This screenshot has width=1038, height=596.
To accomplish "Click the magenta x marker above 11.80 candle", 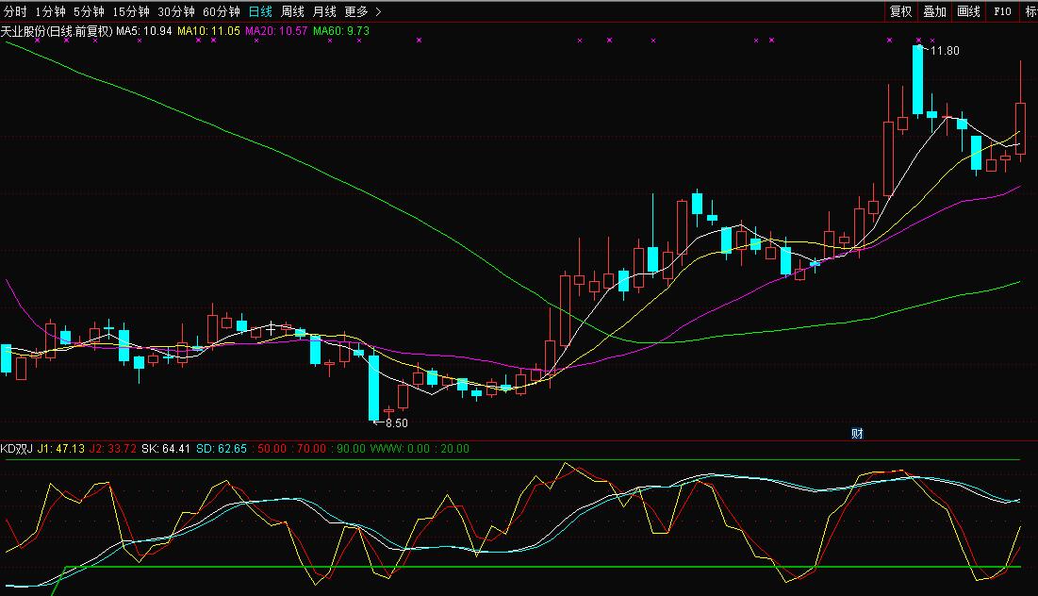I will pyautogui.click(x=918, y=41).
